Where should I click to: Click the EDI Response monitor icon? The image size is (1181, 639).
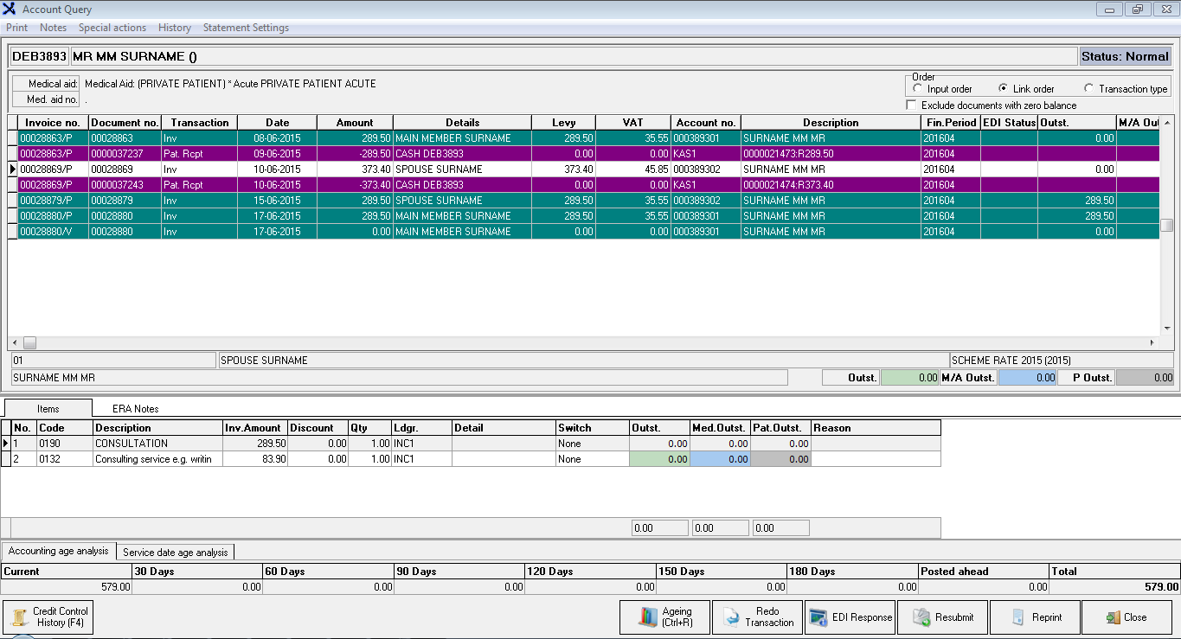tap(818, 617)
